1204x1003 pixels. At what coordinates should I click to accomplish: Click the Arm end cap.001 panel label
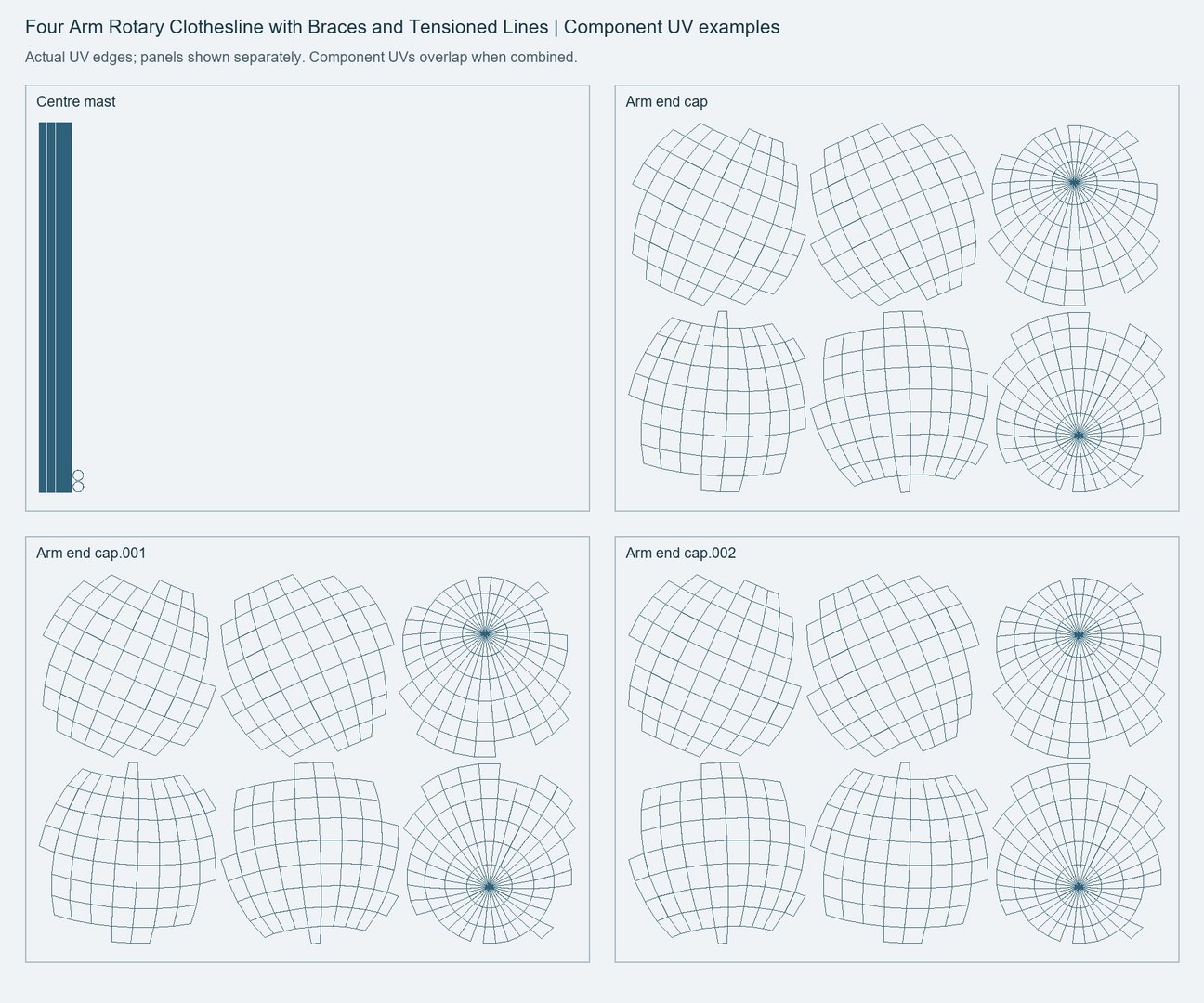(91, 554)
